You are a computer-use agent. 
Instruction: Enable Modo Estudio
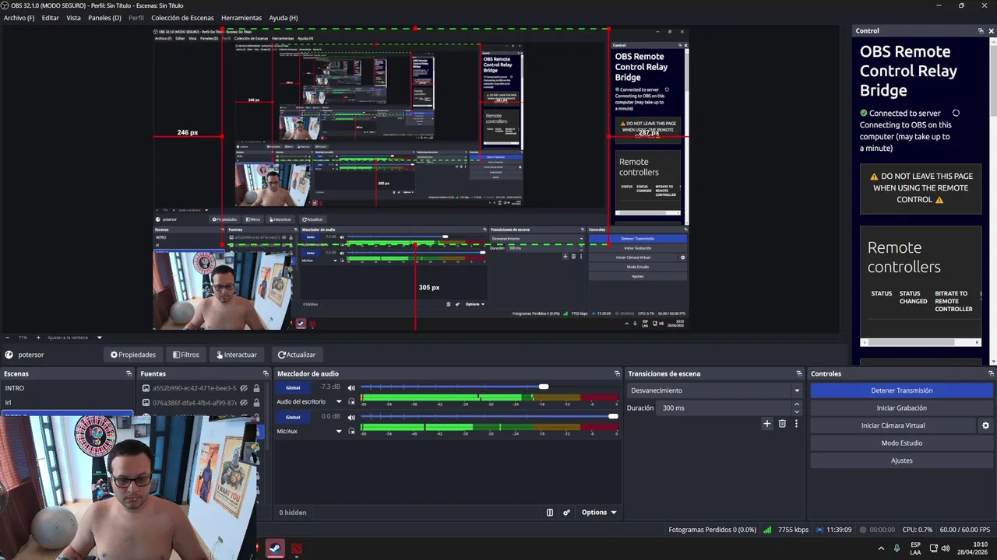[901, 443]
